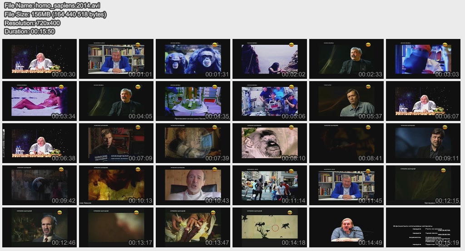Screen dimensions: 465x251
Task: Click the monkey face thumbnail at 00:08:10
Action: point(270,143)
